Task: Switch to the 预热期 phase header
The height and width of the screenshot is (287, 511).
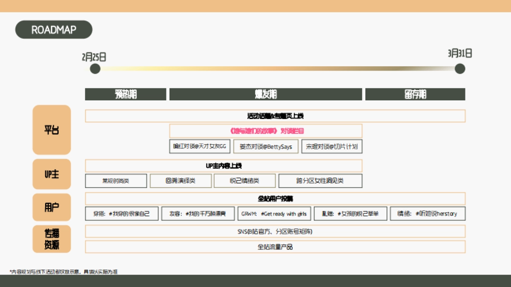Action: pos(125,94)
